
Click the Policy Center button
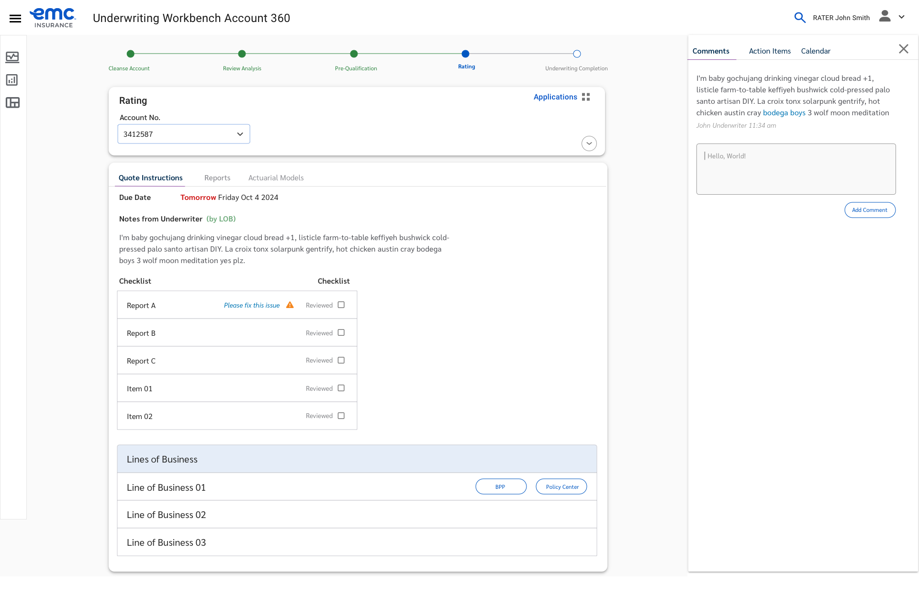point(562,487)
